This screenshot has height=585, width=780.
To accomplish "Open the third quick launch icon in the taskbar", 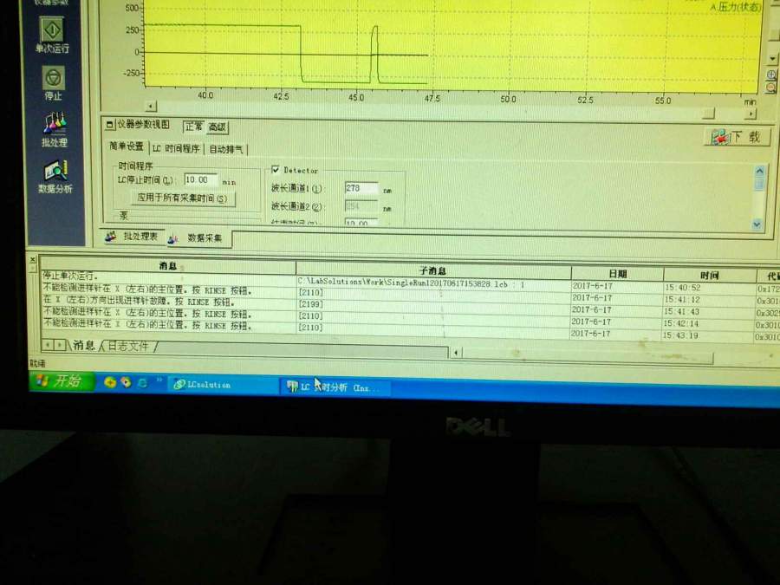I will [142, 382].
